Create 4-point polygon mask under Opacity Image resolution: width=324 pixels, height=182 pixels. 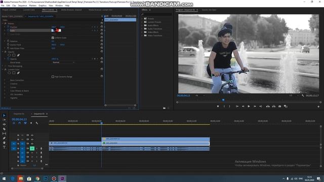14,55
